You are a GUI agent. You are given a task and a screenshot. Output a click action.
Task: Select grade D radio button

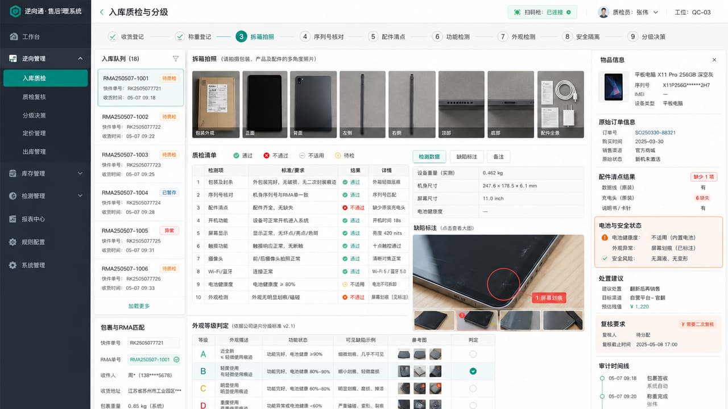pyautogui.click(x=473, y=405)
